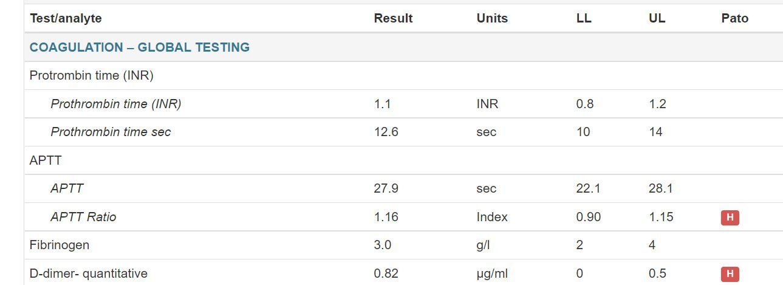783x285 pixels.
Task: Click the red H flag for D-dimer
Action: 730,274
